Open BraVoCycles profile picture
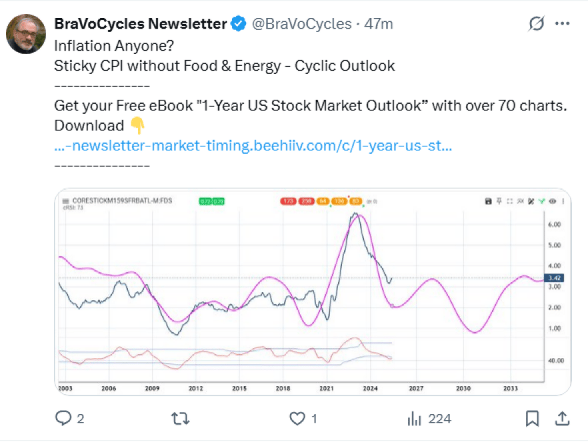The height and width of the screenshot is (442, 588). tap(26, 34)
